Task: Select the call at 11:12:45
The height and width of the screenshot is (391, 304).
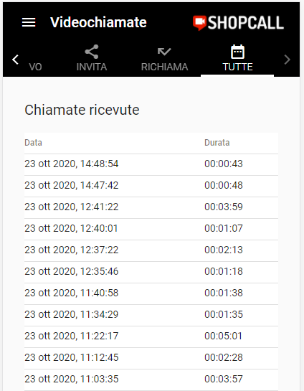Action: (151, 358)
